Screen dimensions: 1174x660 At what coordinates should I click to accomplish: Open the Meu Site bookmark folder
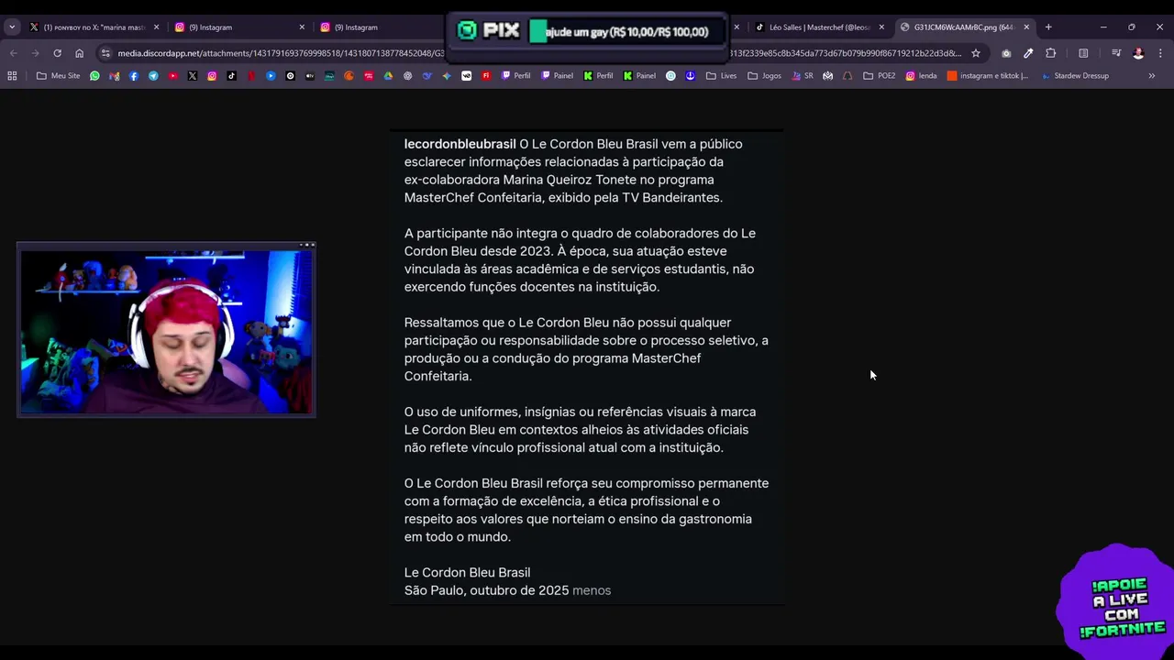[59, 76]
